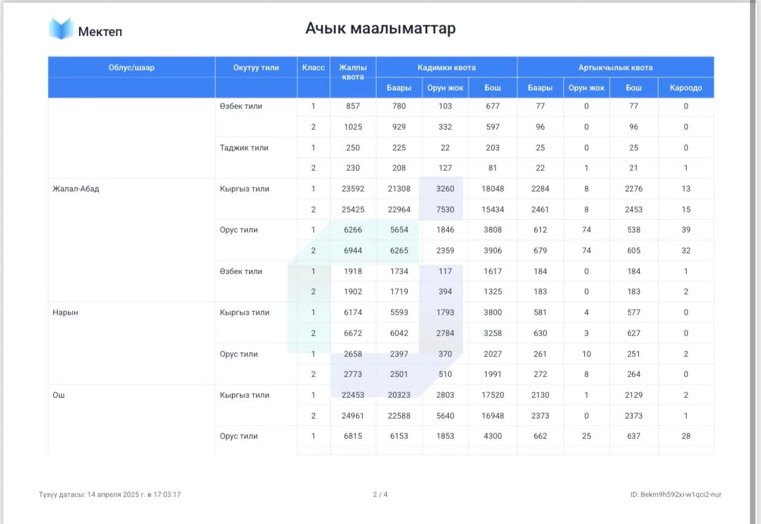
Task: Click the highlighted cell showing 7530
Action: point(445,209)
